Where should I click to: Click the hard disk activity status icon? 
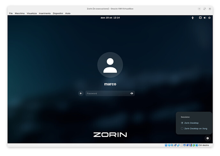pyautogui.click(x=166, y=145)
